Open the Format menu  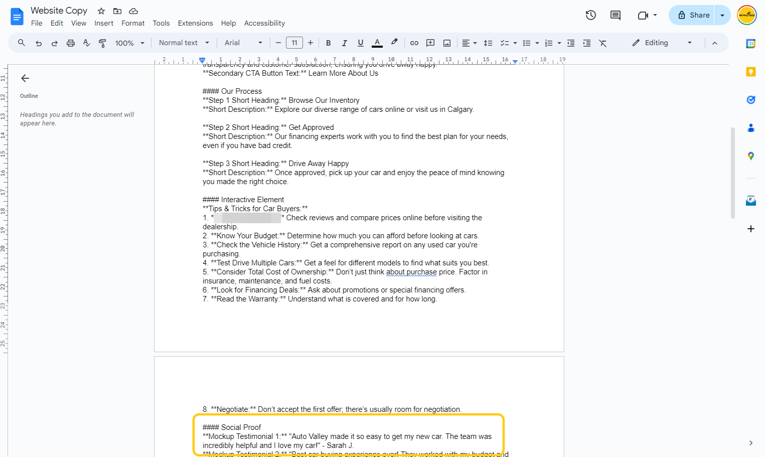click(133, 23)
